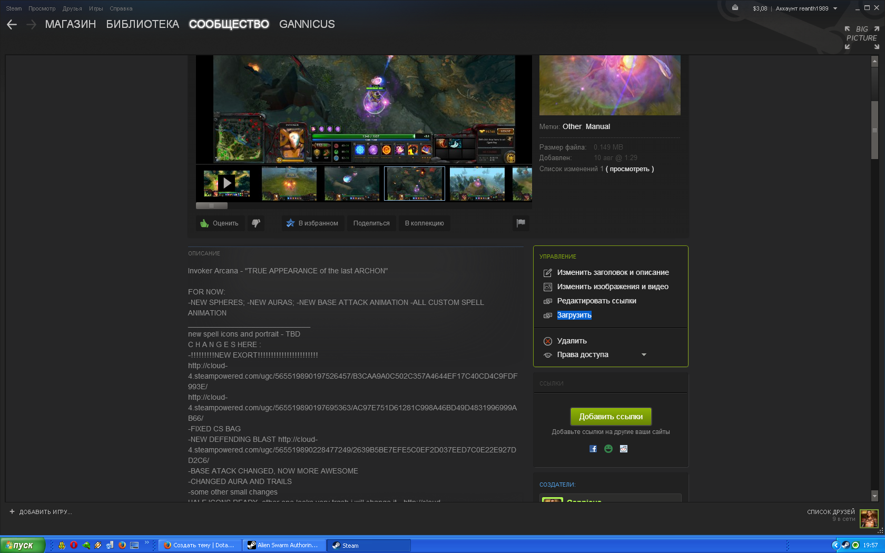Click the Редактировать ссылки link
The image size is (885, 553).
(597, 301)
